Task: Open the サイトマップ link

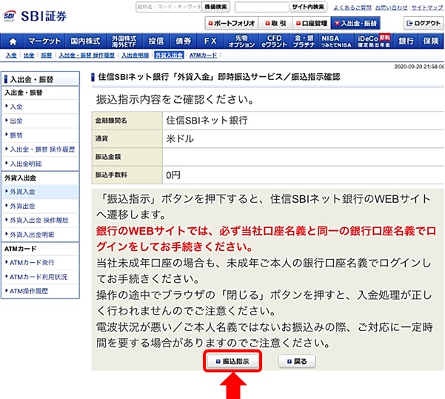Action: tap(427, 7)
